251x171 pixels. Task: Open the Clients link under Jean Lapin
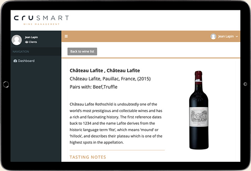coord(33,42)
